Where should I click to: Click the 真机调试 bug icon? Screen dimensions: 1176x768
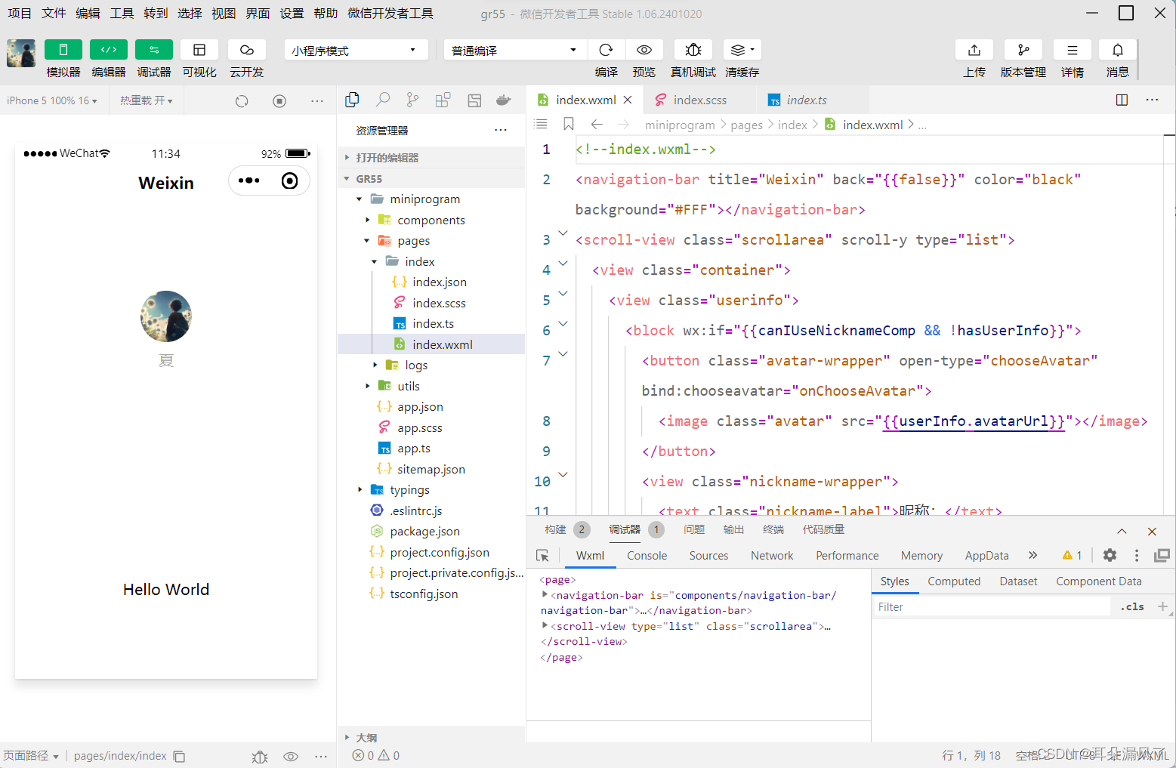[693, 50]
